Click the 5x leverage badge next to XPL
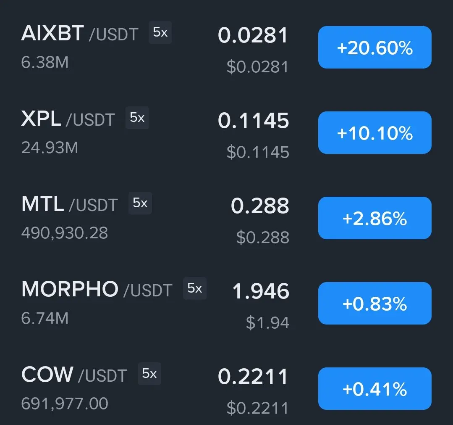This screenshot has height=425, width=453. pyautogui.click(x=137, y=118)
